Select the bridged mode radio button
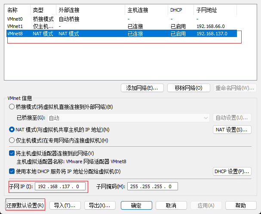 tap(12, 107)
